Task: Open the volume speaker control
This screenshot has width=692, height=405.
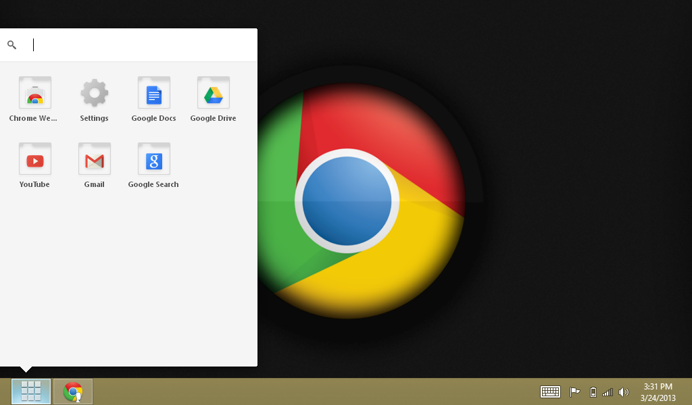Action: click(x=624, y=391)
